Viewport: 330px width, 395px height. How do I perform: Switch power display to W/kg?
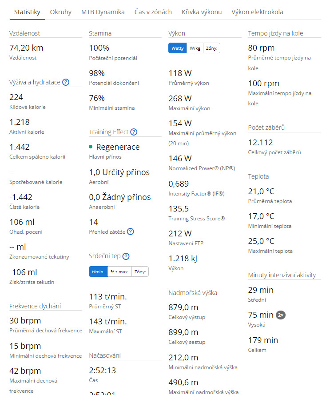[x=195, y=48]
